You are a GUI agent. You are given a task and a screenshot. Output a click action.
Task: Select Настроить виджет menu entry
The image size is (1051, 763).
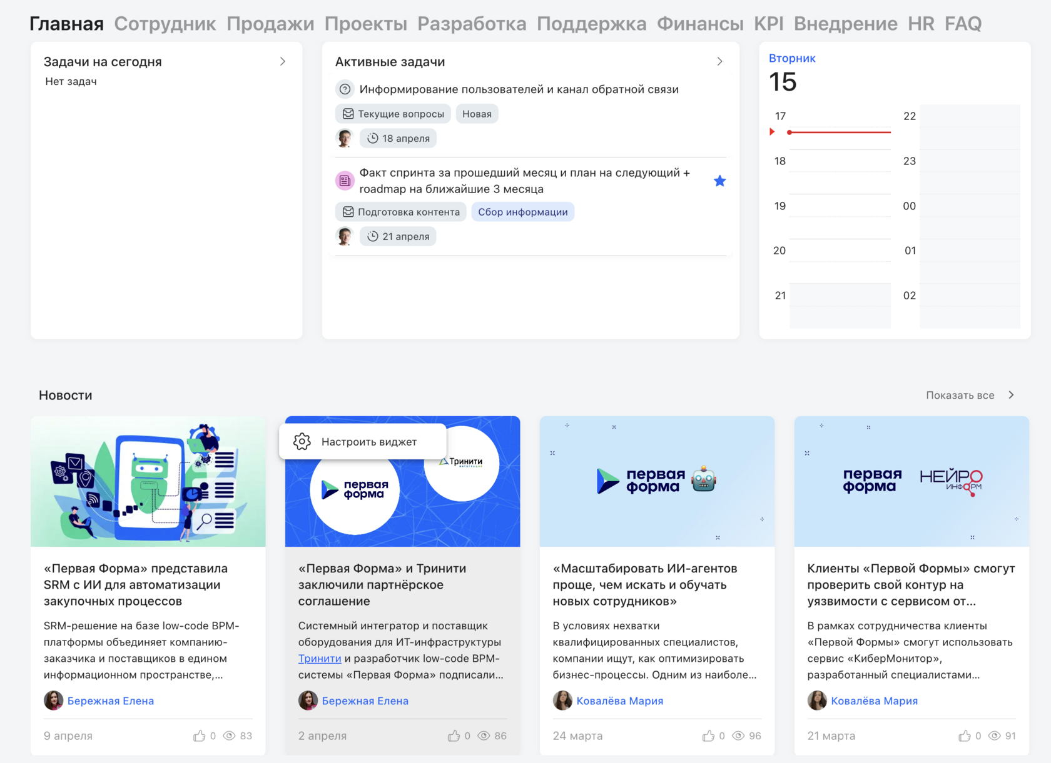[363, 442]
